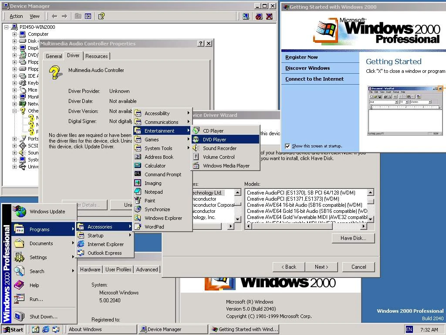Viewport: 446px width, 335px height.
Task: Click the Have Disk button
Action: click(x=353, y=238)
